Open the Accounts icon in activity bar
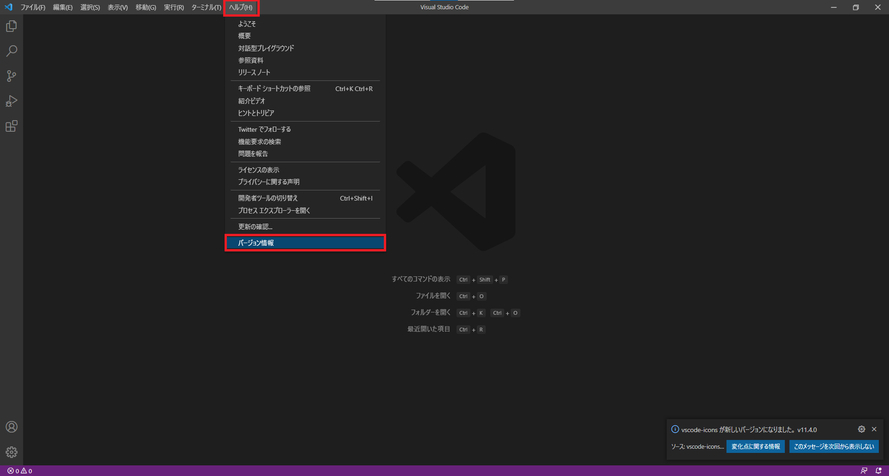The image size is (889, 476). tap(12, 427)
